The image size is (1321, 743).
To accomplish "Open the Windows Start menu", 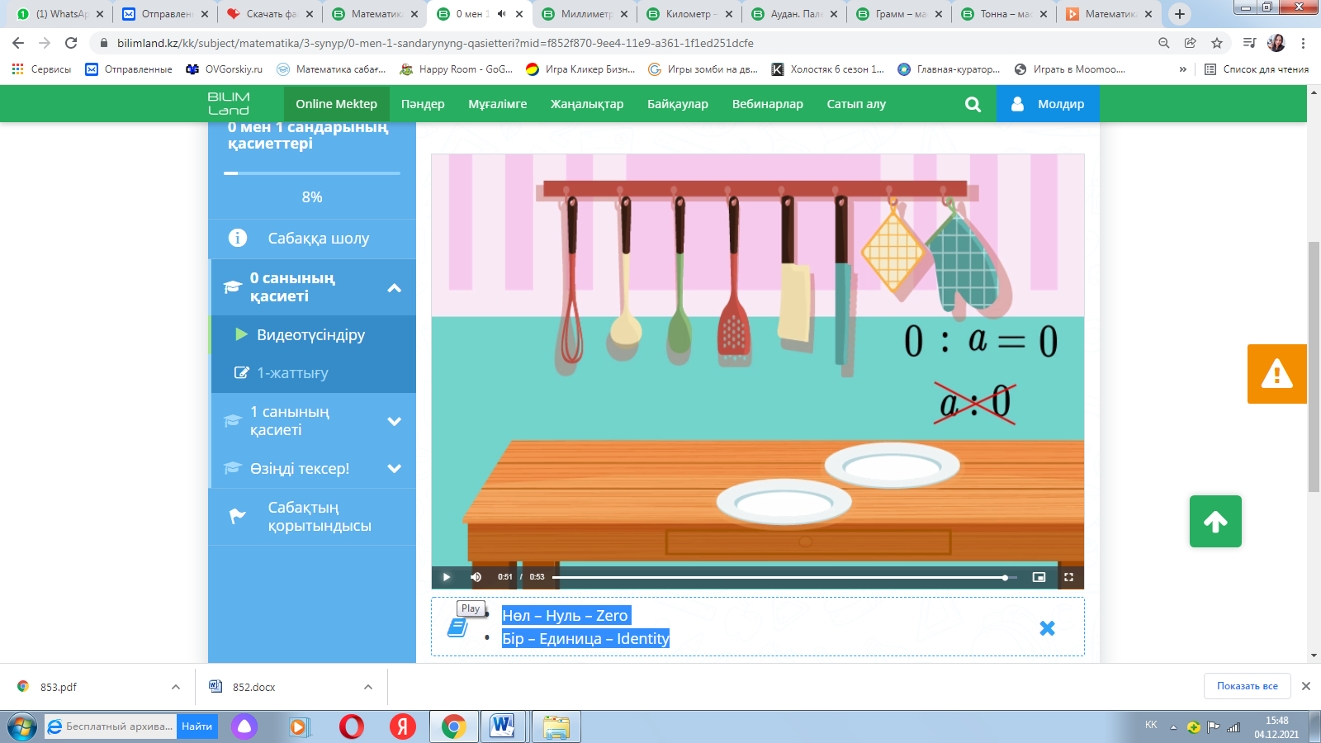I will click(21, 726).
